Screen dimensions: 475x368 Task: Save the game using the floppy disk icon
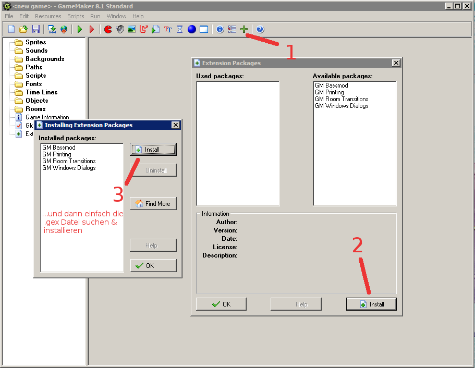click(36, 29)
